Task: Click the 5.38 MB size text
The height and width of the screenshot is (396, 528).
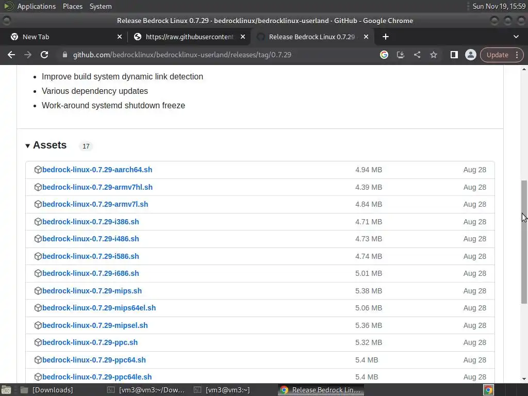Action: click(x=368, y=291)
